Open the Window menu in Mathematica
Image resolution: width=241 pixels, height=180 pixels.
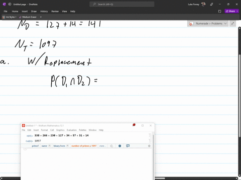92,130
